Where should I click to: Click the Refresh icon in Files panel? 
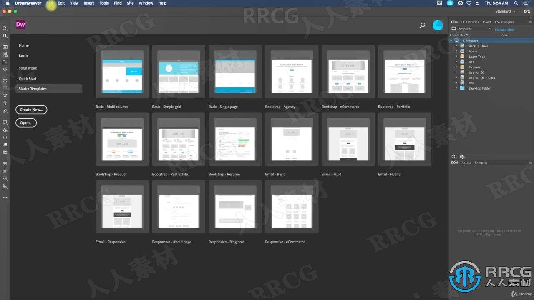(453, 157)
